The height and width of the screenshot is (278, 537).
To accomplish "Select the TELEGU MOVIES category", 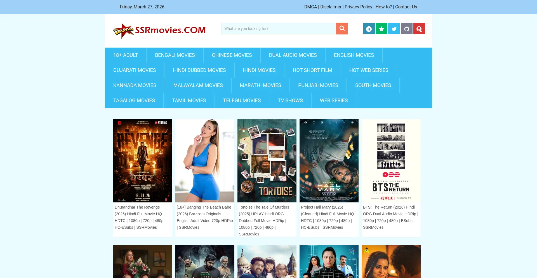I will pos(242,101).
